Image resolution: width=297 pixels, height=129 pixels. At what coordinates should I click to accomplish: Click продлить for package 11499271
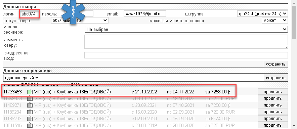tap(273, 105)
